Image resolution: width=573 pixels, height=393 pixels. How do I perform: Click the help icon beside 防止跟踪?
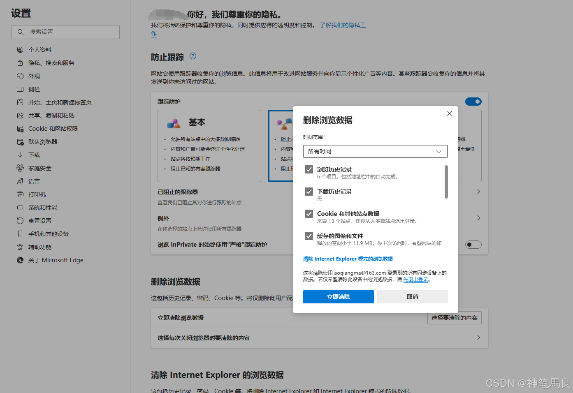(x=193, y=56)
